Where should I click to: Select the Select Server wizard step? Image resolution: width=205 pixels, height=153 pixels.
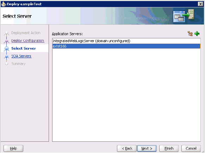coord(24,48)
